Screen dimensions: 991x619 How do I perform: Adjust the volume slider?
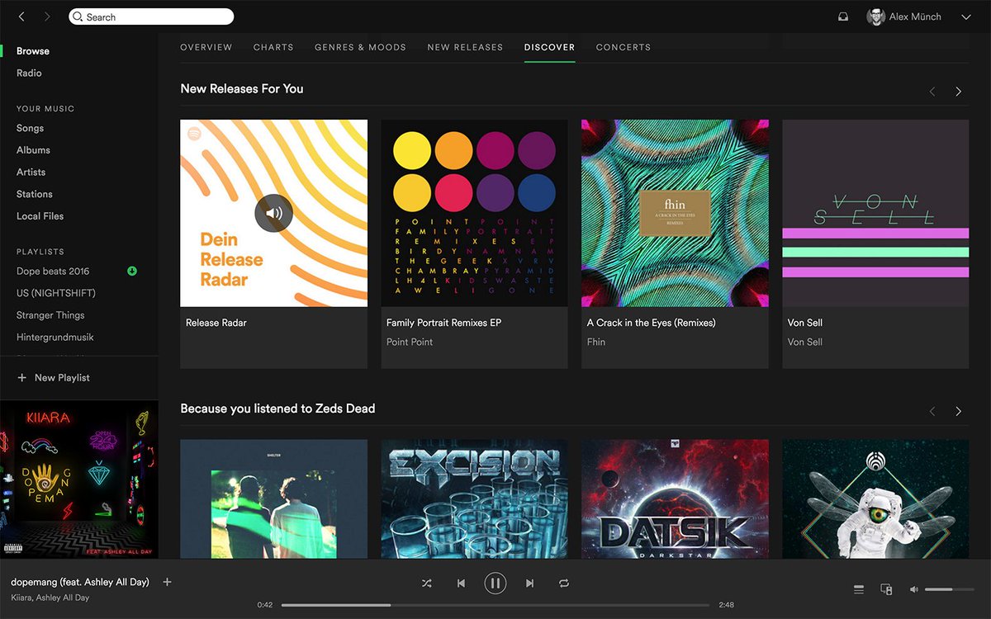point(950,589)
